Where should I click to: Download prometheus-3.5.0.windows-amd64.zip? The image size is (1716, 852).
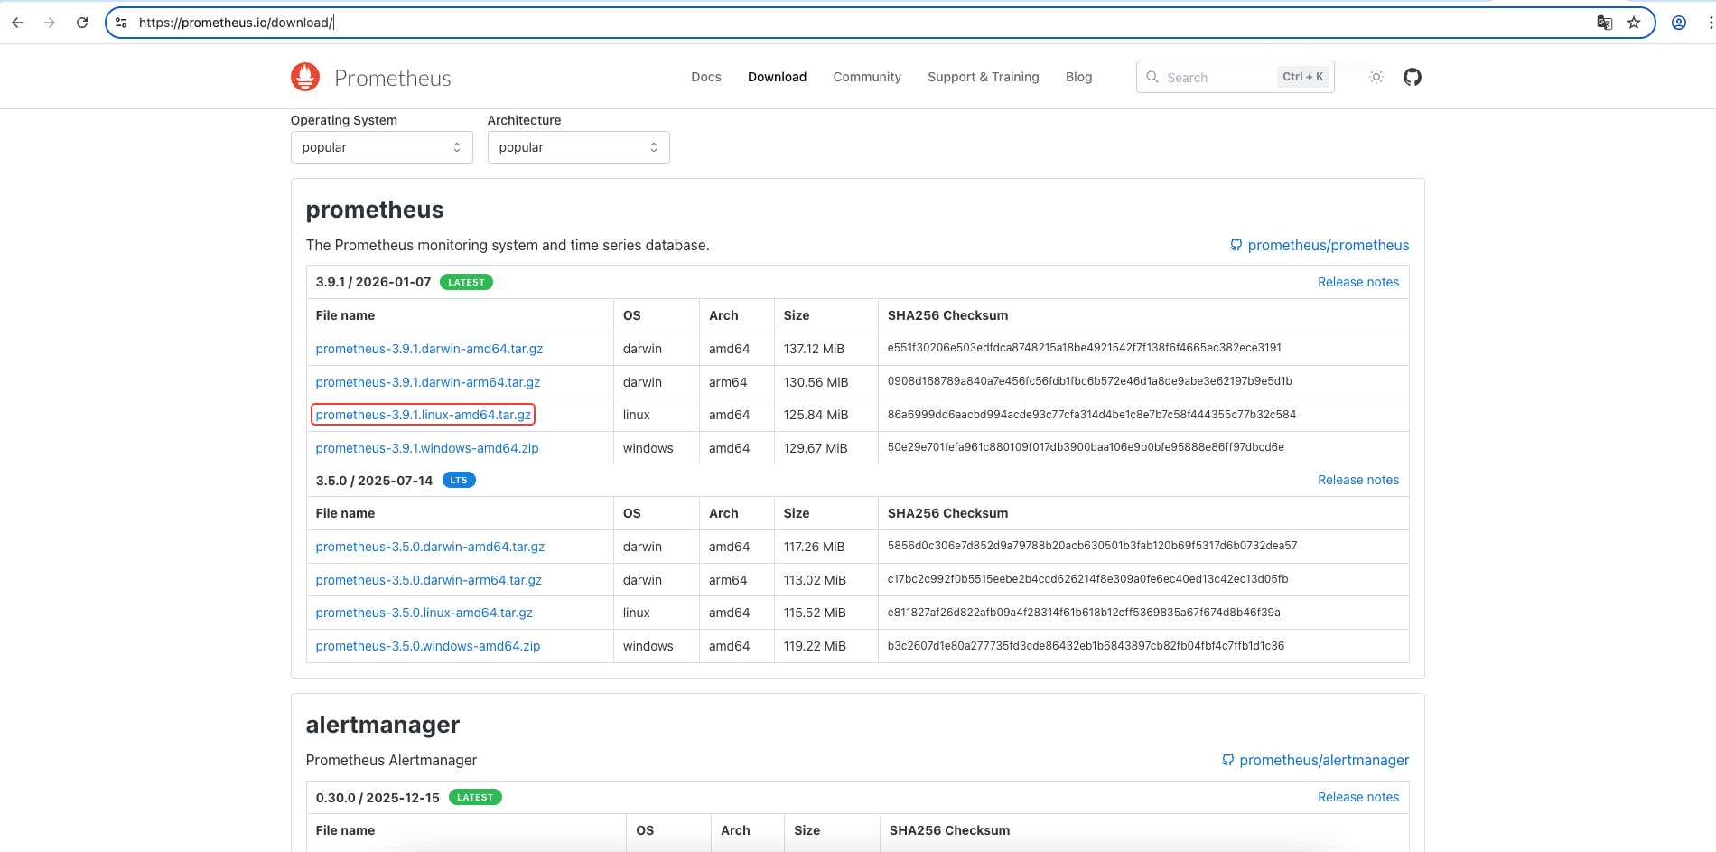coord(428,646)
